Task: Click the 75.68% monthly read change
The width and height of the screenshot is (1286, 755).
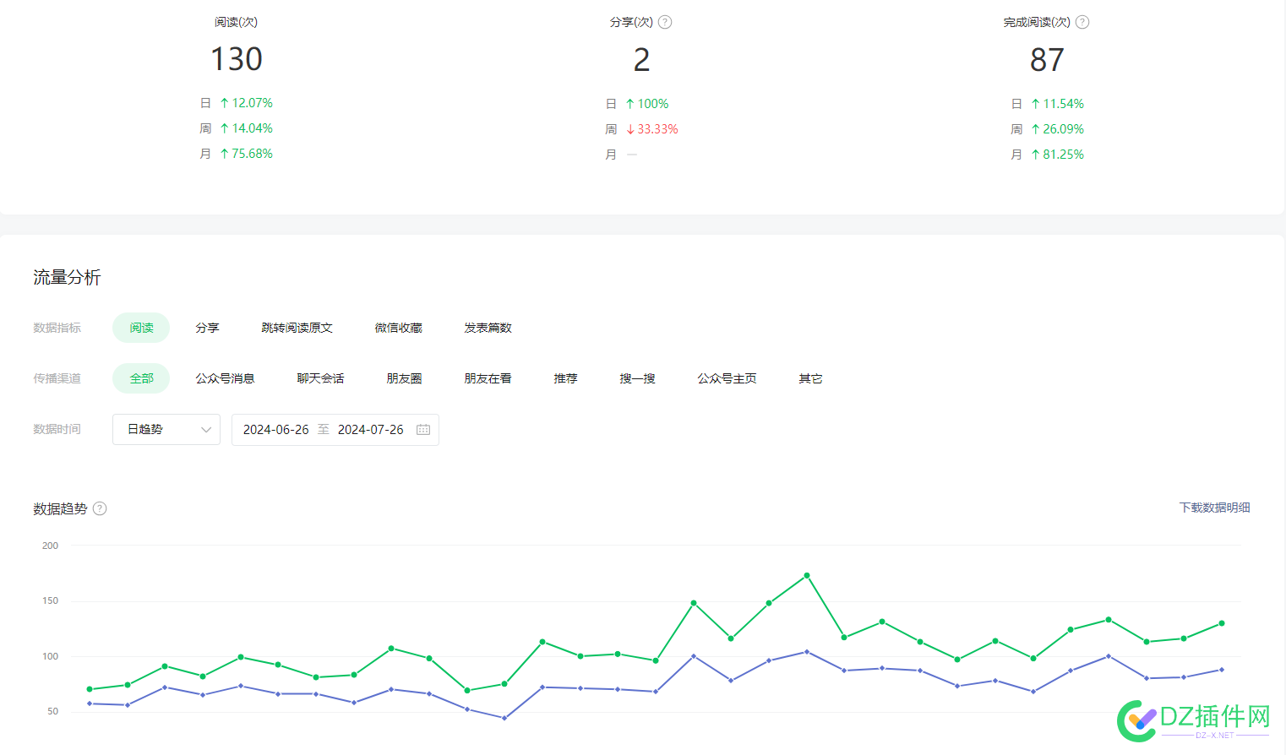Action: click(x=253, y=154)
